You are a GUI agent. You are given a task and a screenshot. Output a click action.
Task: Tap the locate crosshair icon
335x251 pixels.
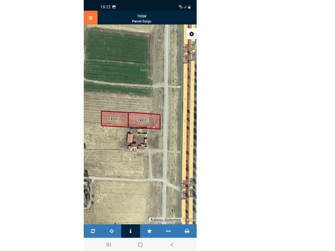click(112, 231)
